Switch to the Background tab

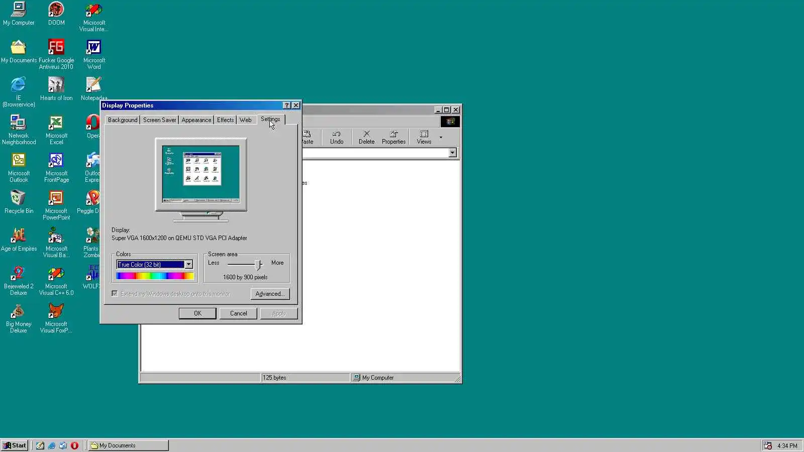click(123, 120)
